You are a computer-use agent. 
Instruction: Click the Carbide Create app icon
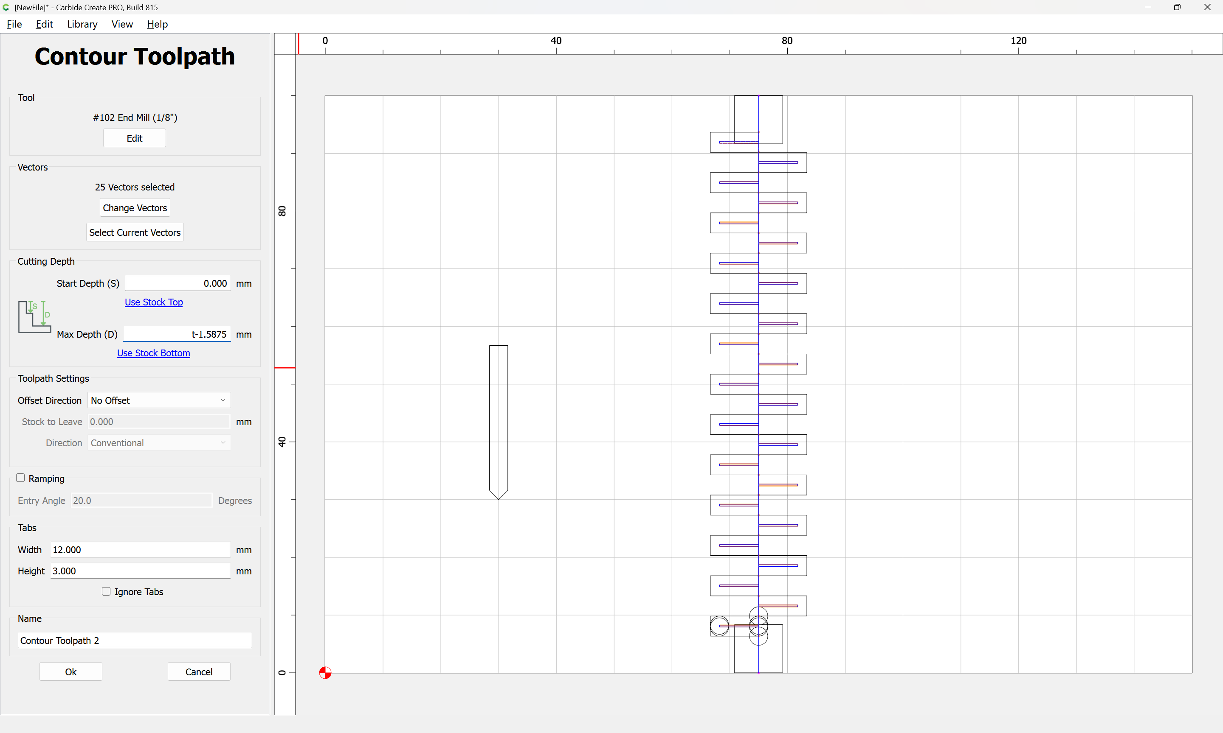(6, 7)
